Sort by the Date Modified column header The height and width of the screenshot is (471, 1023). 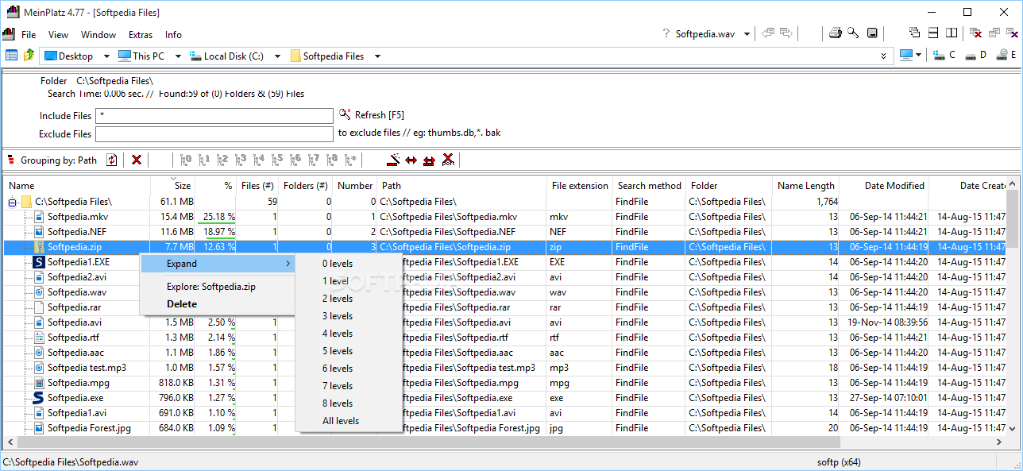(x=883, y=186)
